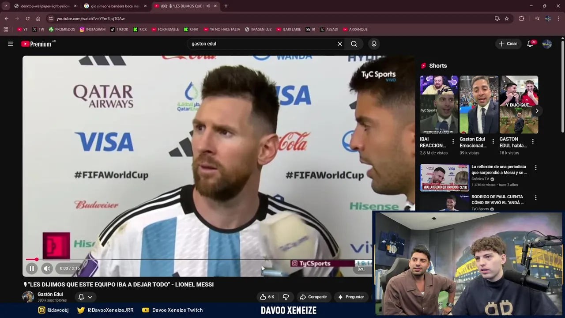This screenshot has width=565, height=318.
Task: Open the browser profile avatar
Action: pos(548,19)
